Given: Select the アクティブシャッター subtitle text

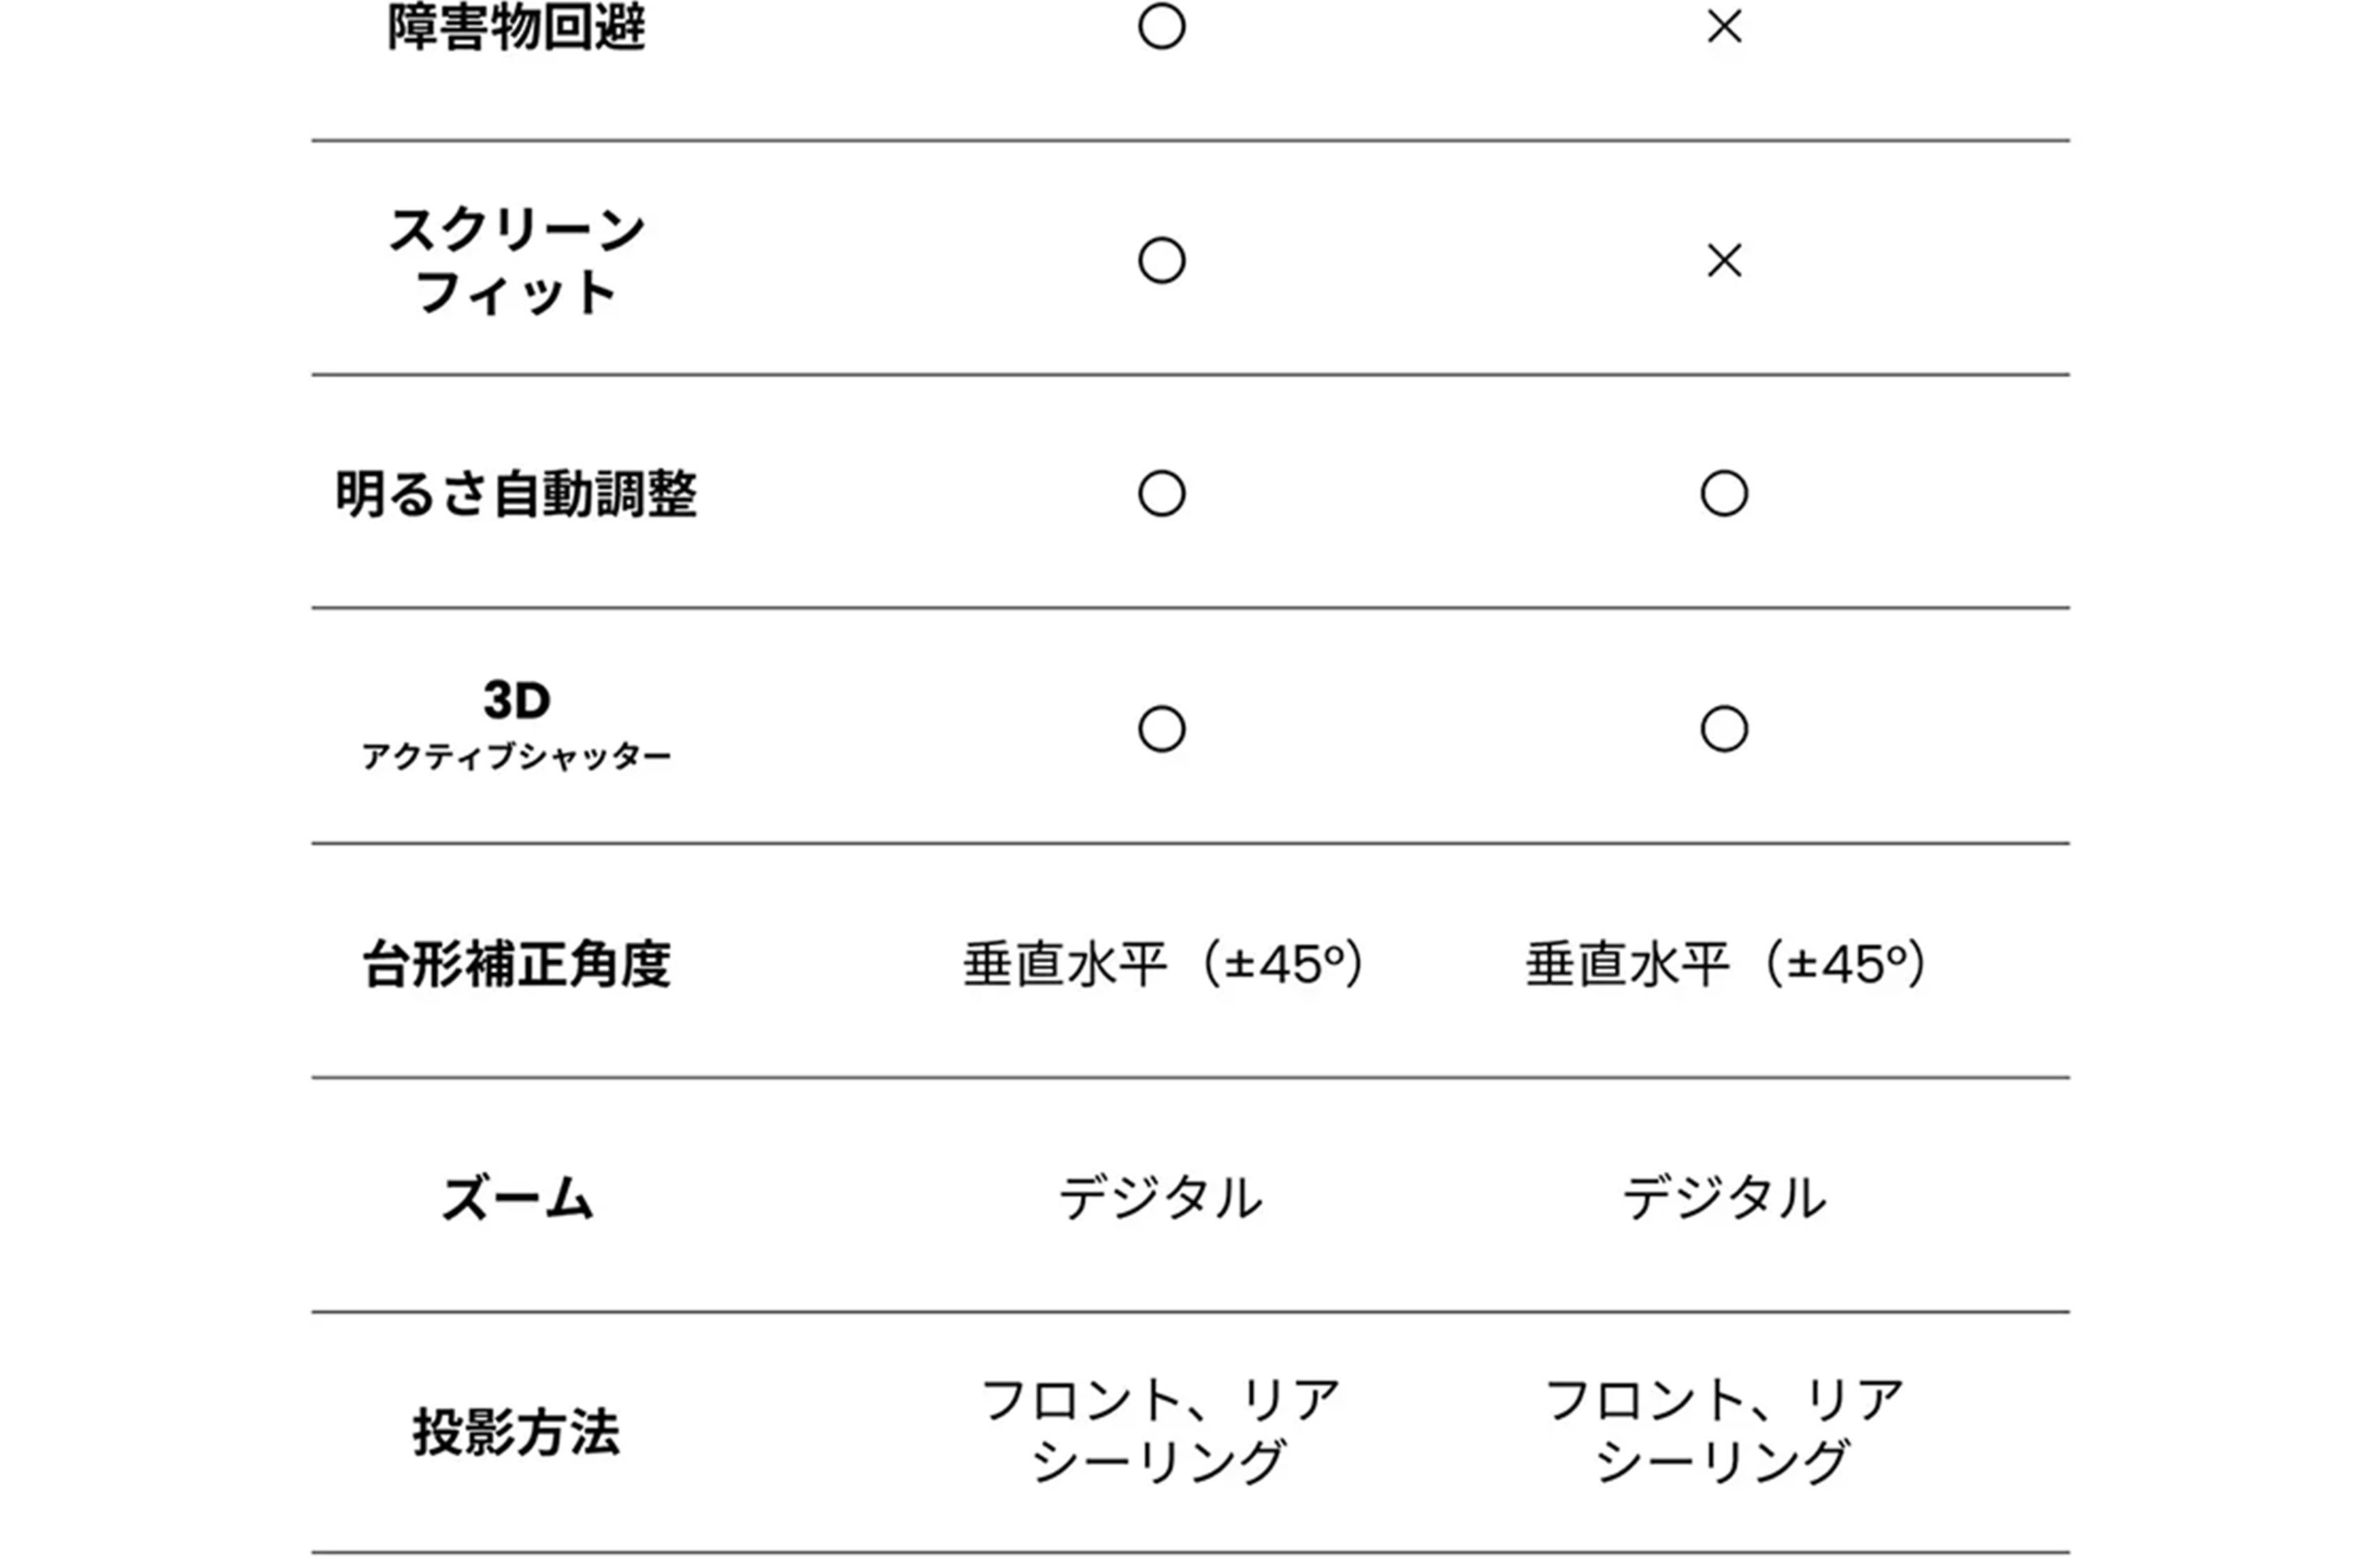Looking at the screenshot, I should 516,757.
